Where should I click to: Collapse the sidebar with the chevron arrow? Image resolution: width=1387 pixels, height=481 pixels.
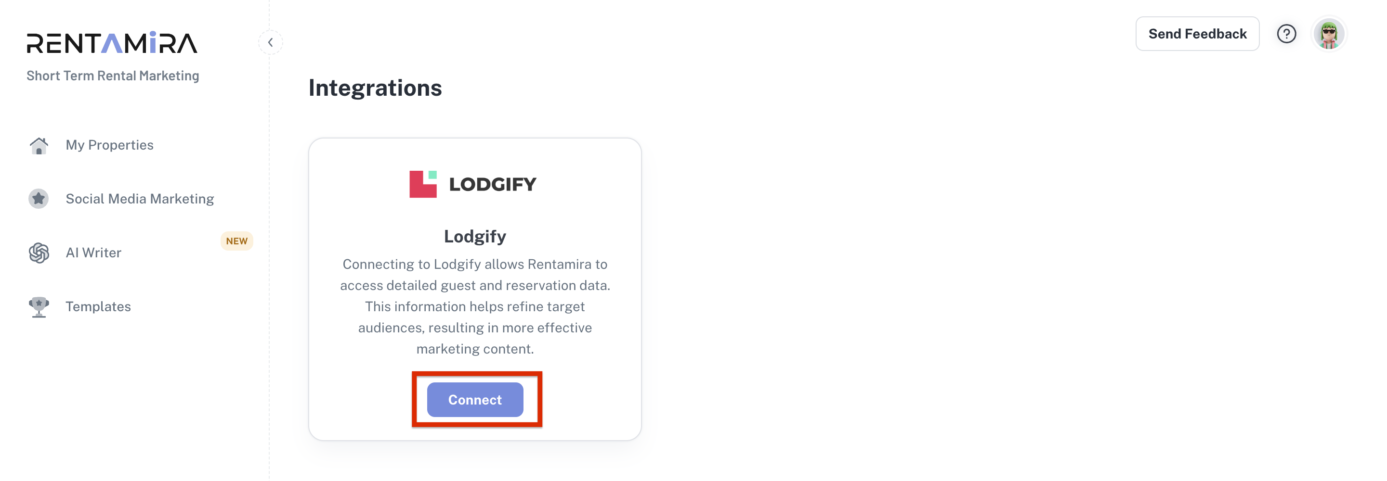coord(270,42)
